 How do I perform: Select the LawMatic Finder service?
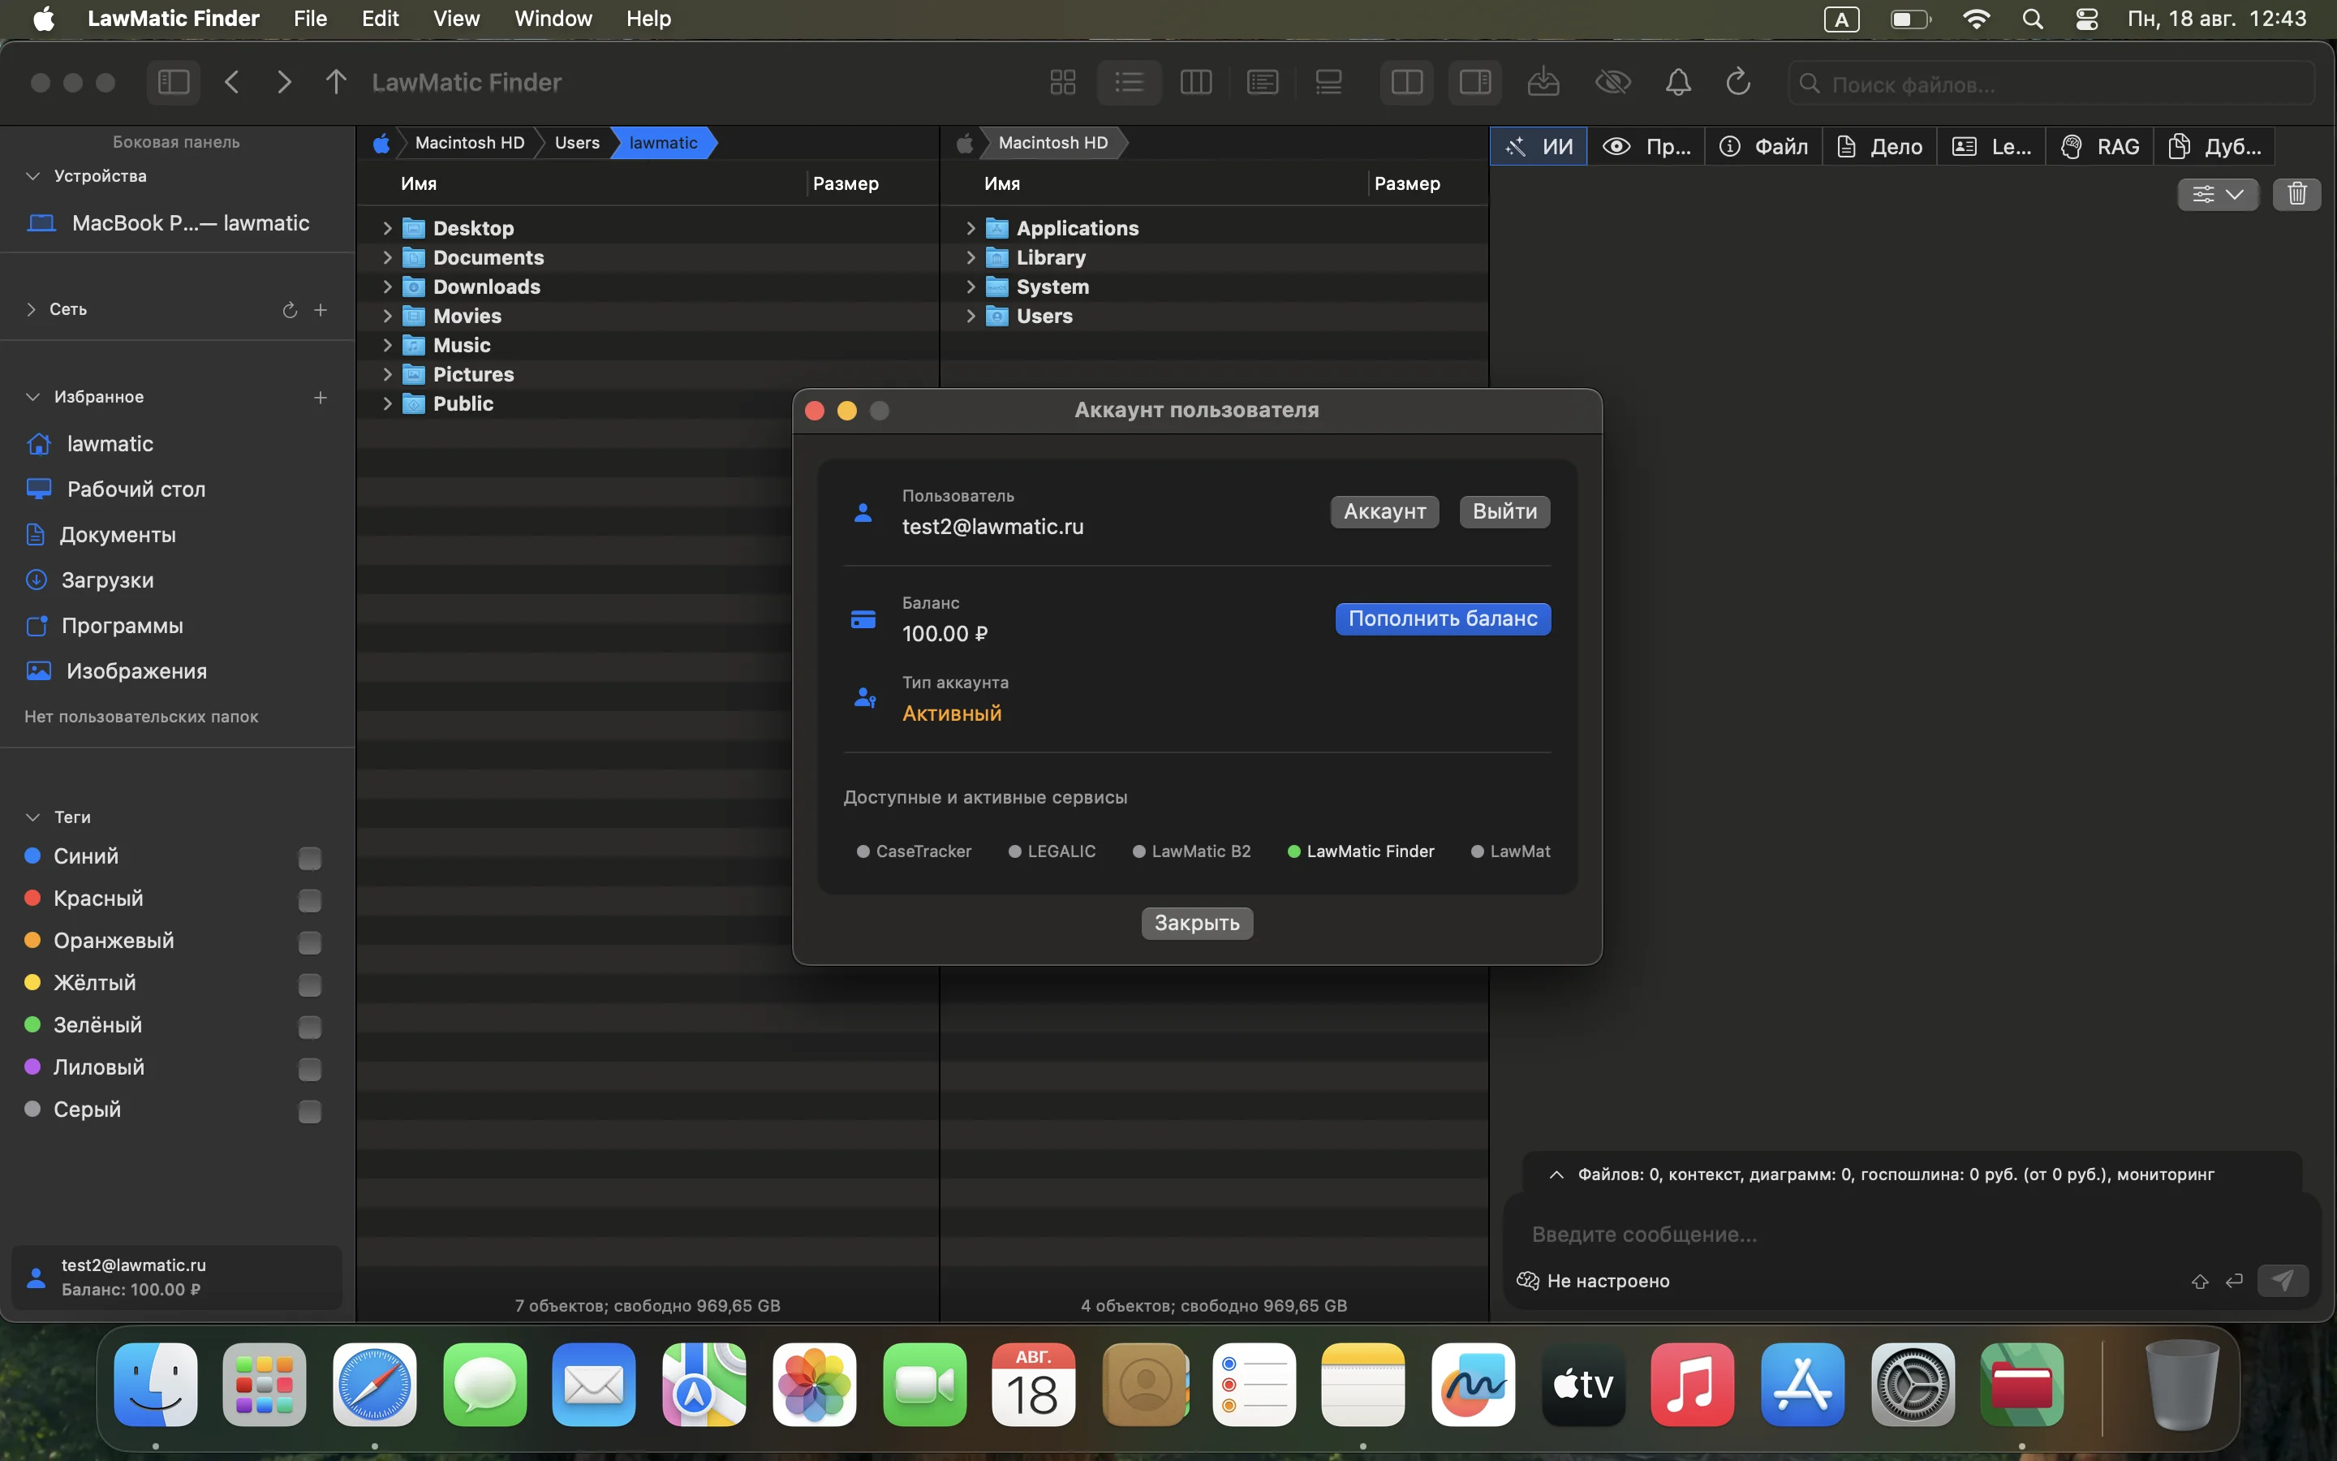[1361, 851]
